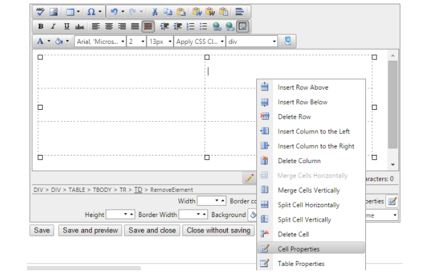Click Save and preview button
Image resolution: width=428 pixels, height=276 pixels.
coord(90,230)
